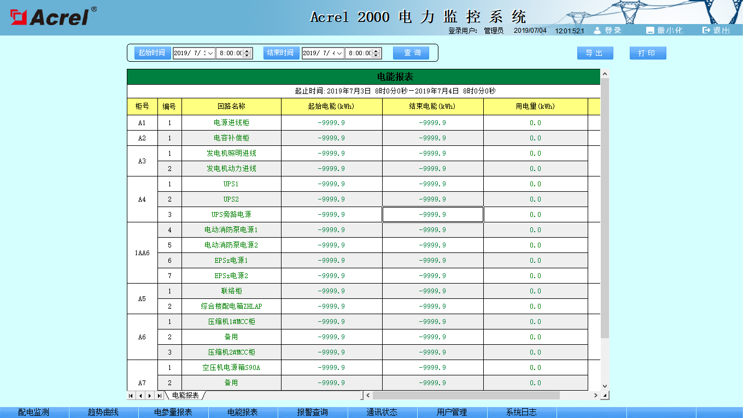The height and width of the screenshot is (418, 744).
Task: Open the 电能报表 bottom menu tab
Action: pos(243,413)
